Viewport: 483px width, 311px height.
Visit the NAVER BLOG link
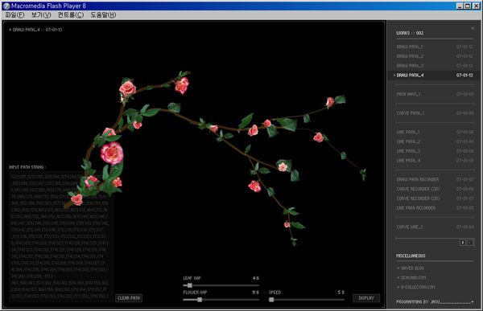click(411, 268)
